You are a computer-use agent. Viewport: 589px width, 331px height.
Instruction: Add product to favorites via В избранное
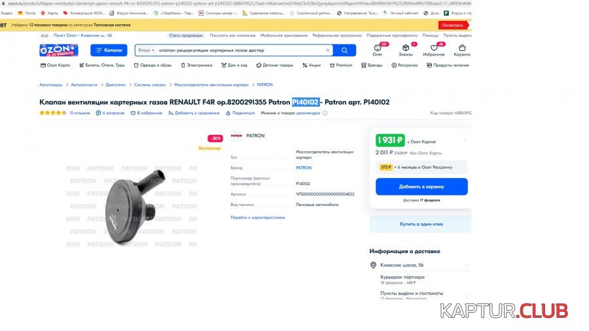click(x=146, y=113)
